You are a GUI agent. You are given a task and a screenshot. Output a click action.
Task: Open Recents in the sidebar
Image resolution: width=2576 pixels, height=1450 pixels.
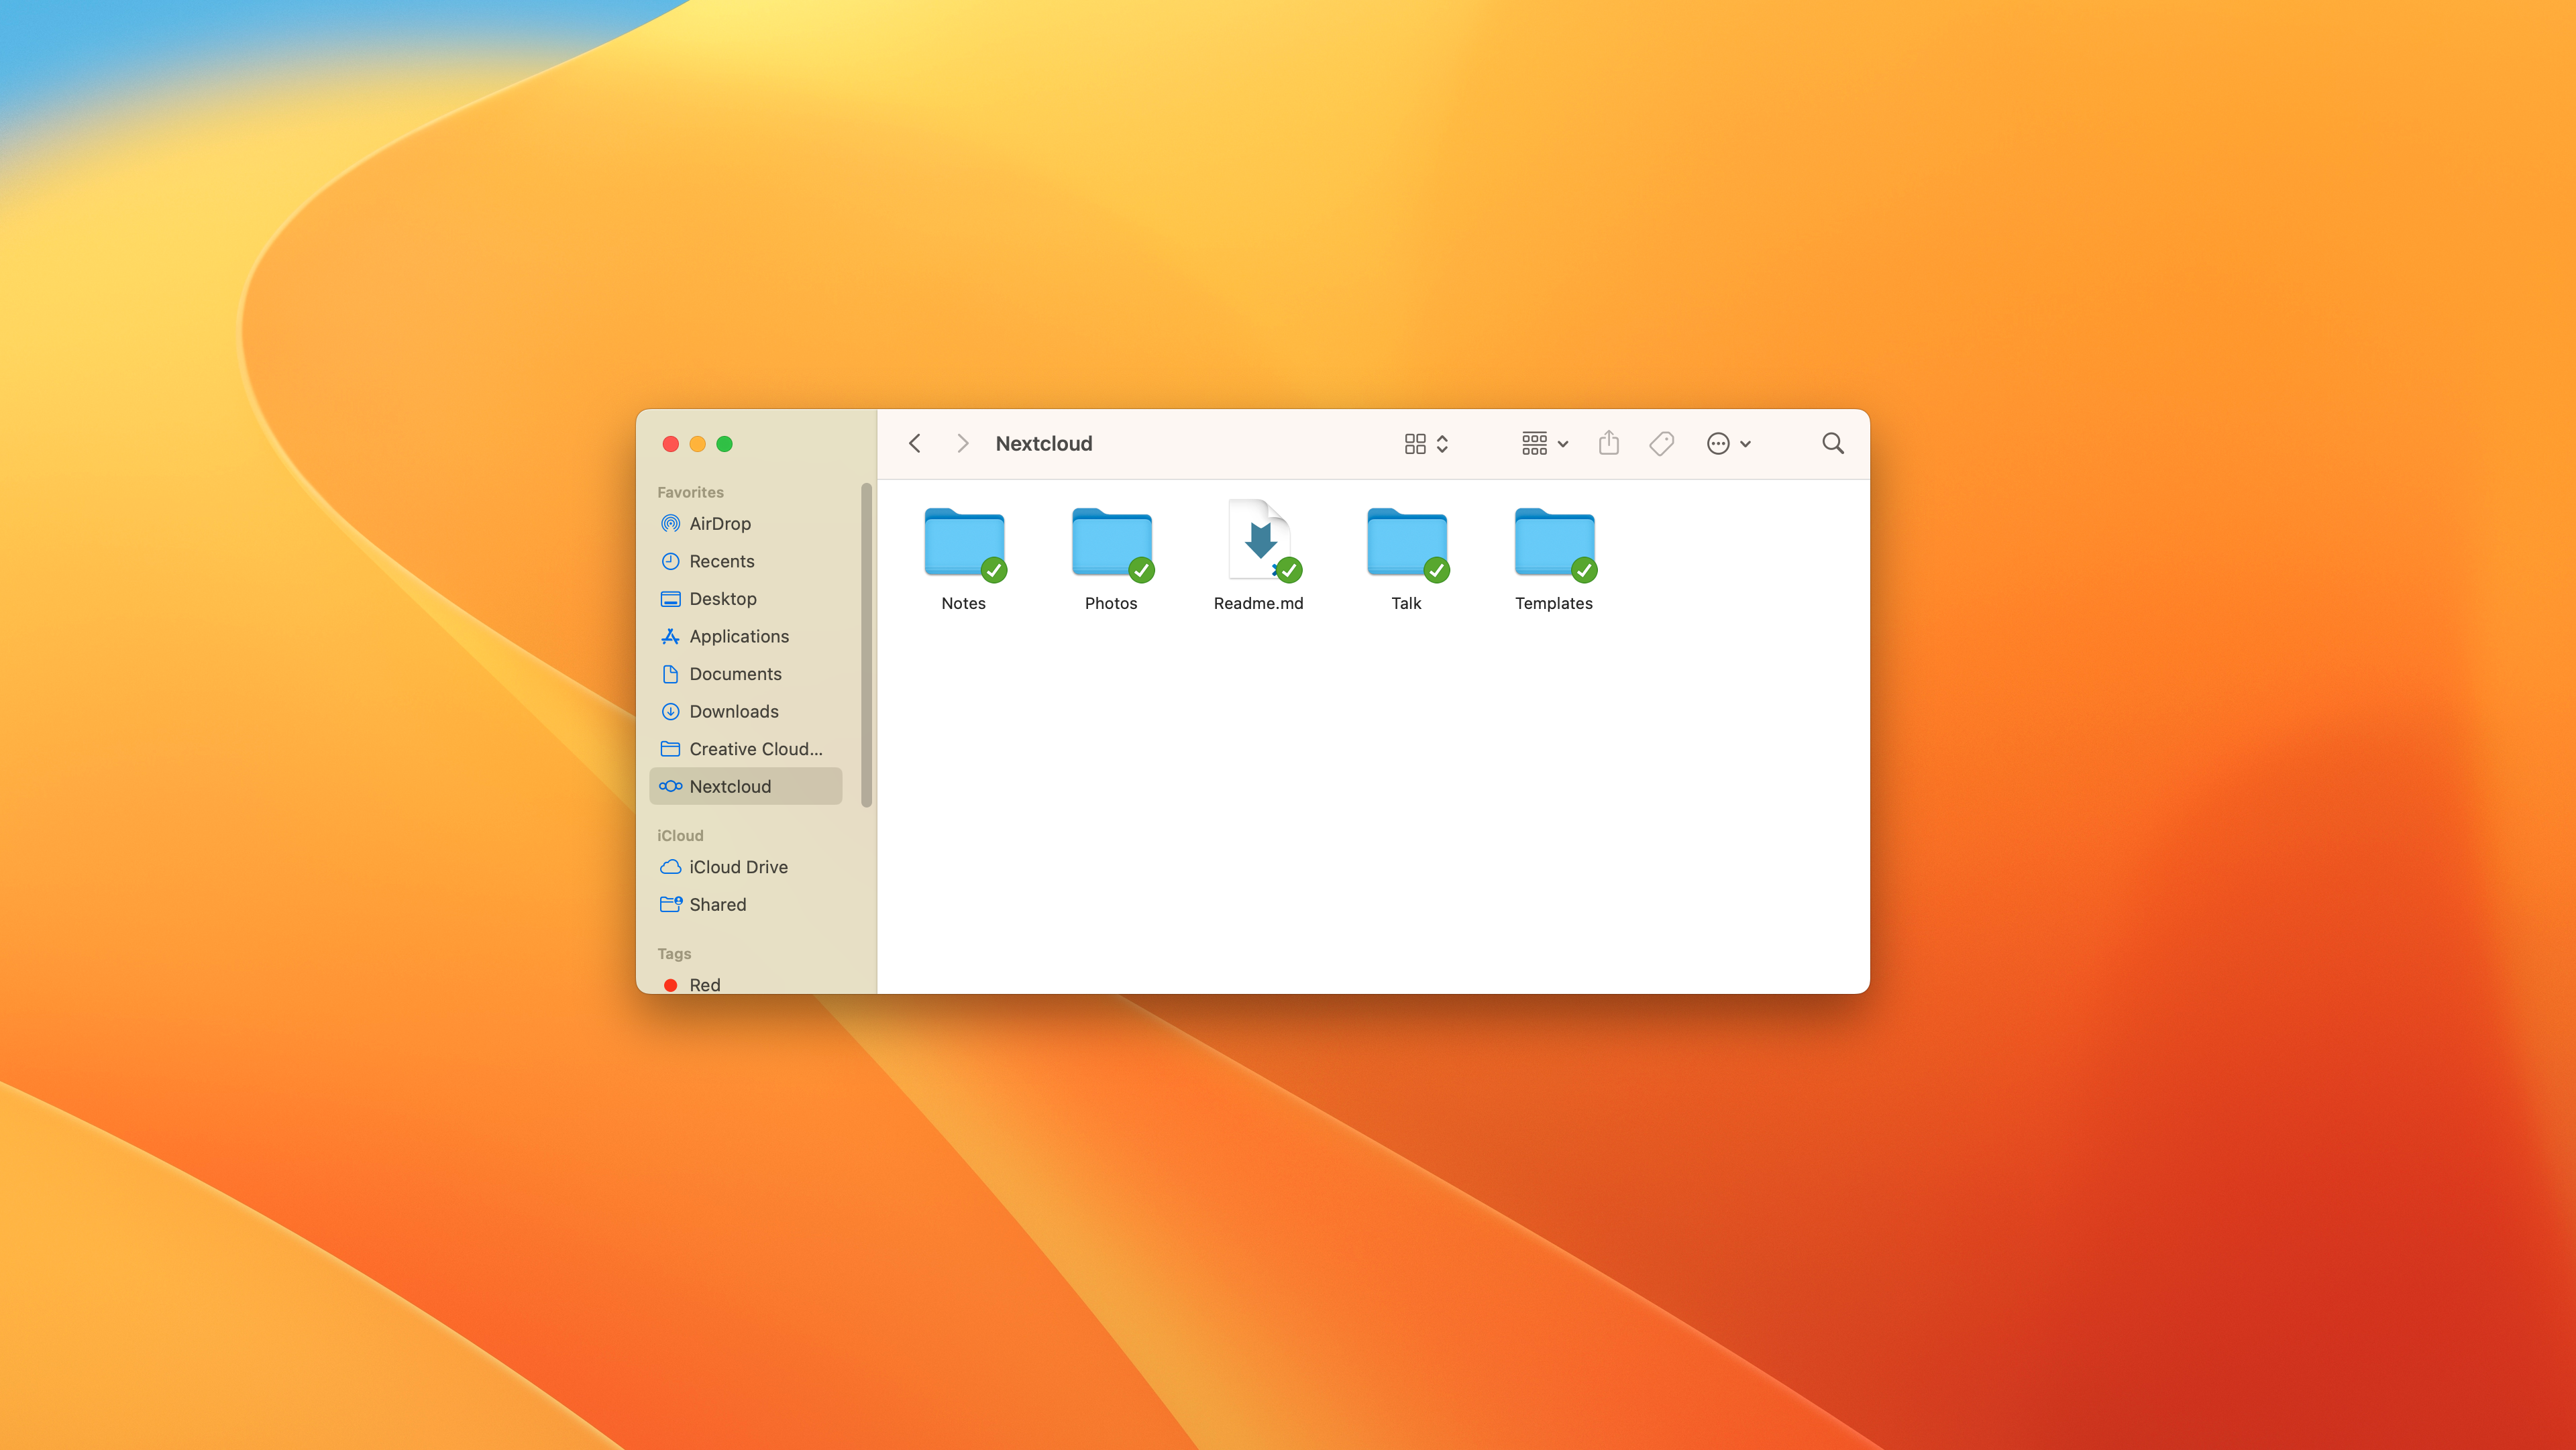pyautogui.click(x=746, y=561)
